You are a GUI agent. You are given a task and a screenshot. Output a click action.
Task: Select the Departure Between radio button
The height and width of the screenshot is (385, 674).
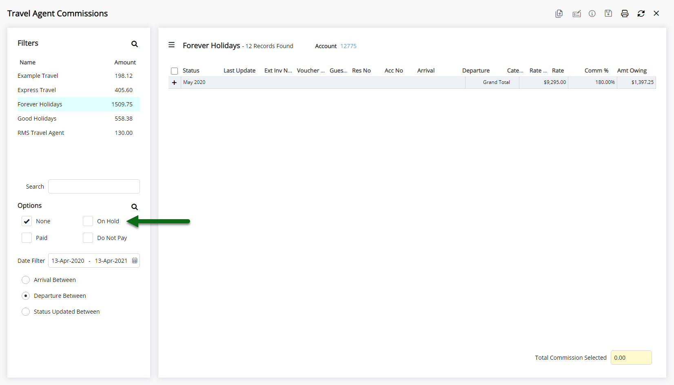26,296
